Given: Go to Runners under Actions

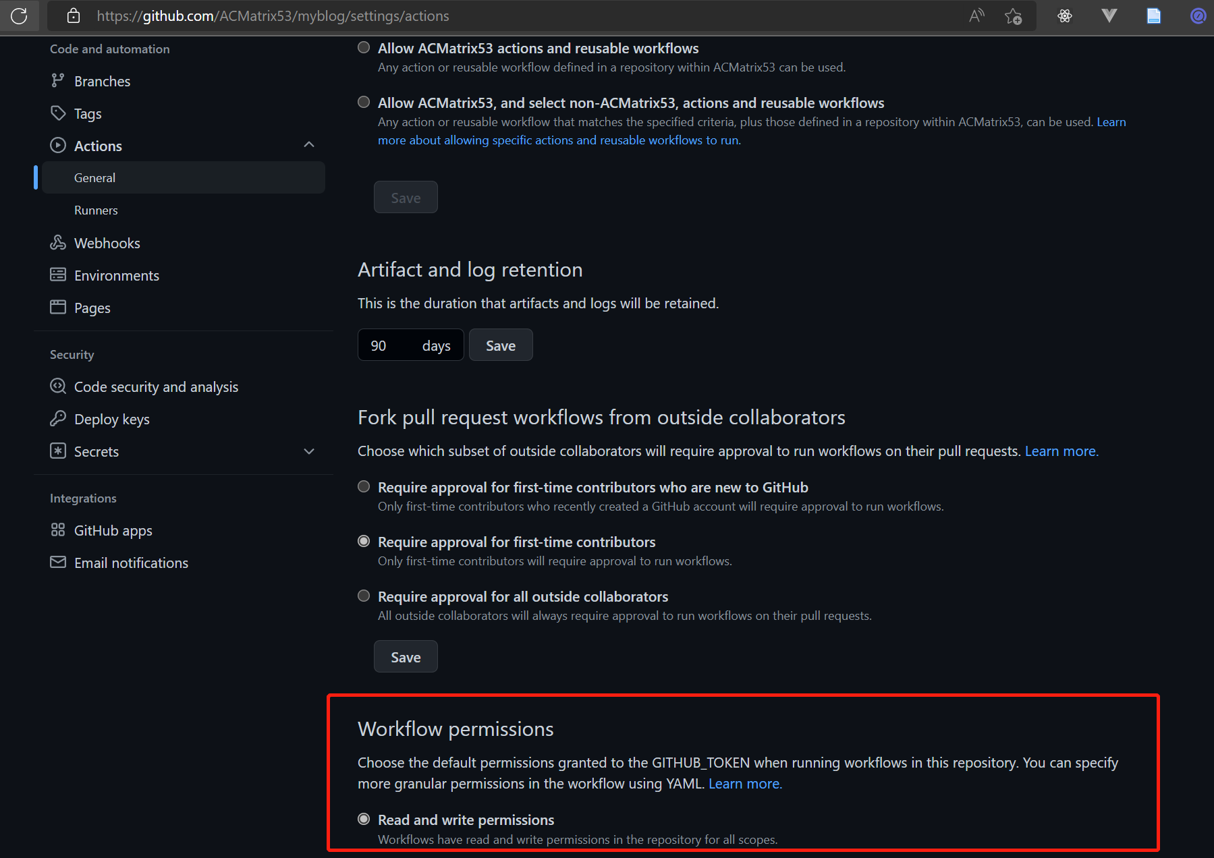Looking at the screenshot, I should [96, 210].
